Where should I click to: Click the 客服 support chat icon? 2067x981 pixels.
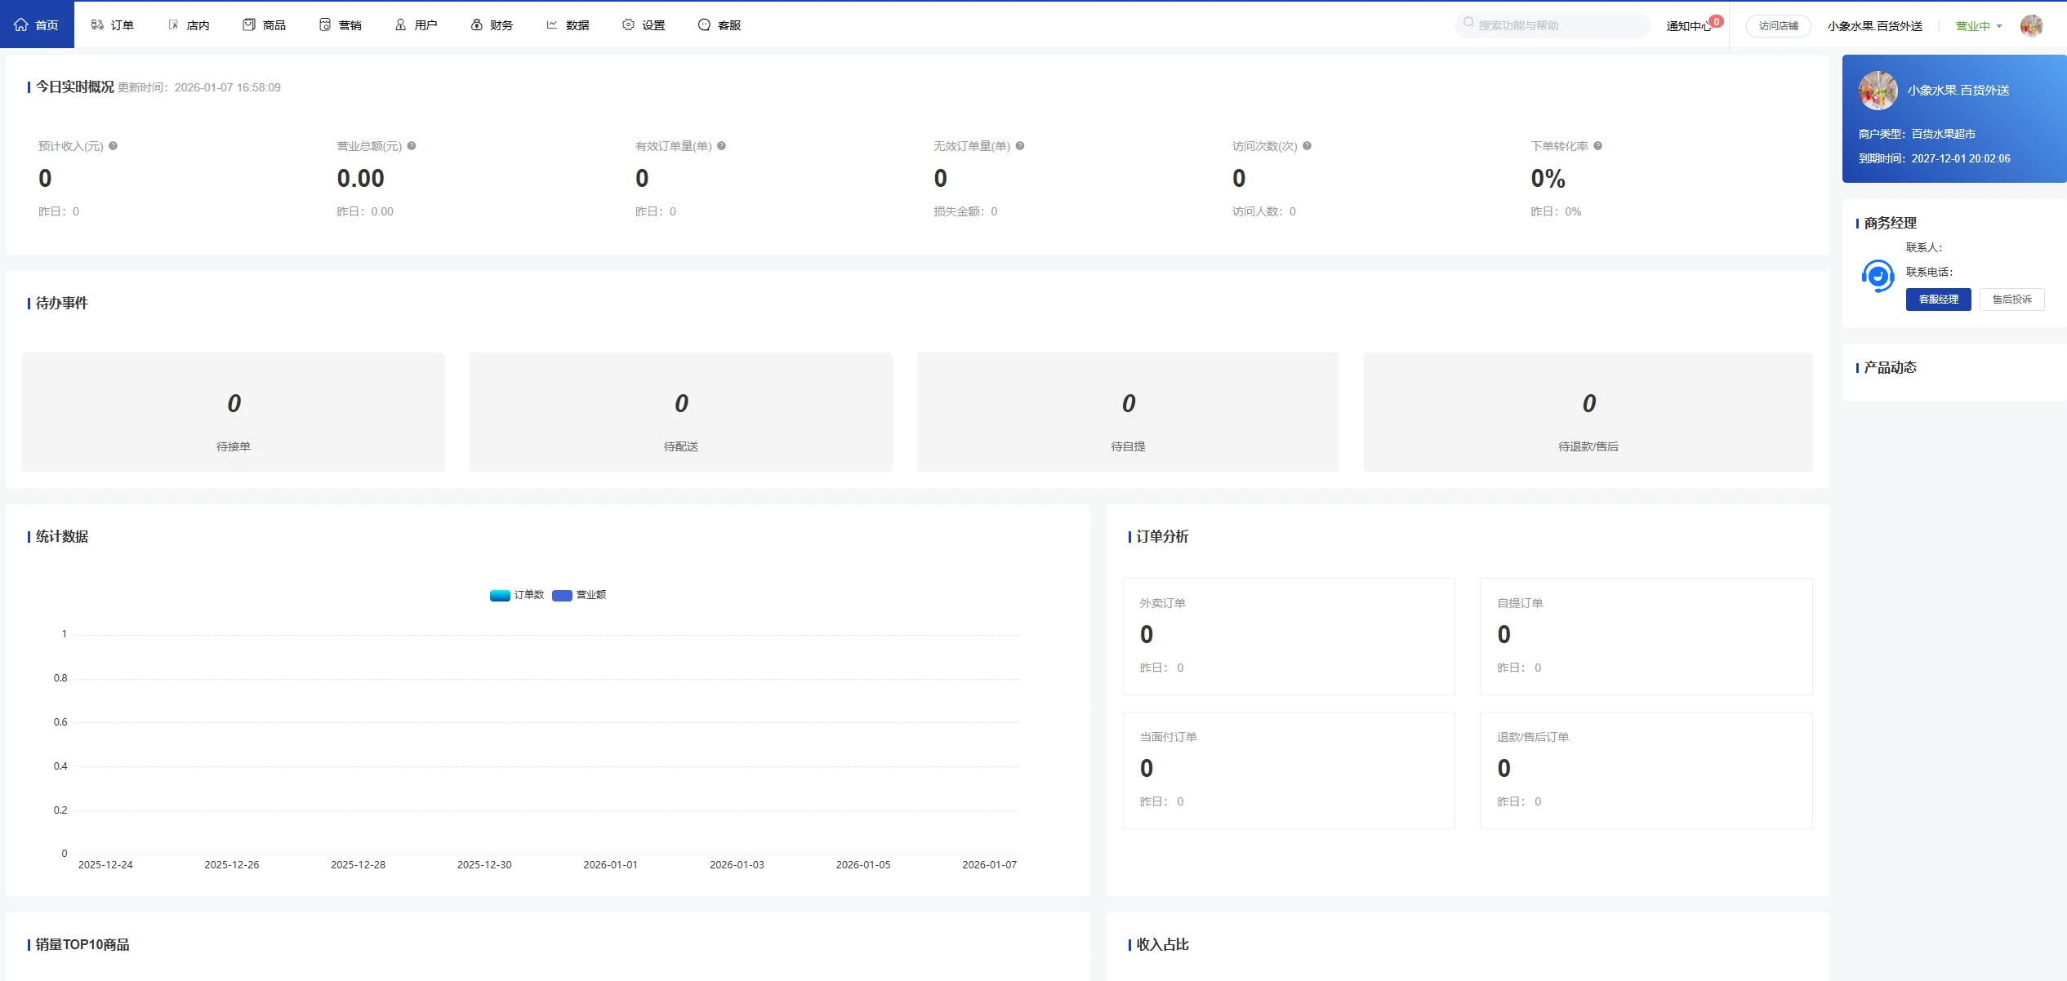tap(704, 25)
